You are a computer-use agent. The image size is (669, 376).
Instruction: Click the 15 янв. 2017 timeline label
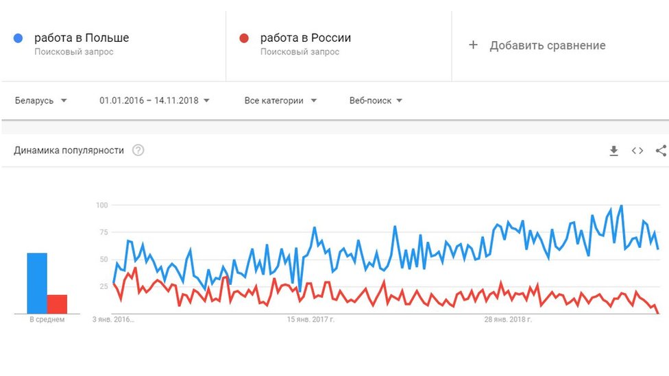[x=311, y=319]
